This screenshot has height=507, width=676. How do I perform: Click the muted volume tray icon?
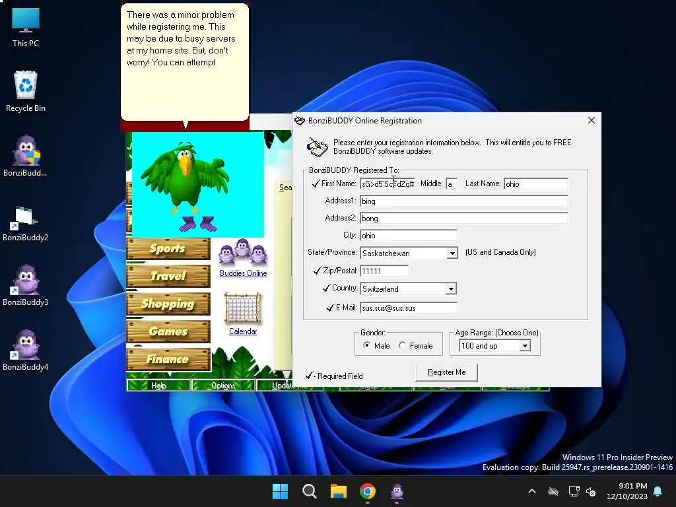(591, 491)
